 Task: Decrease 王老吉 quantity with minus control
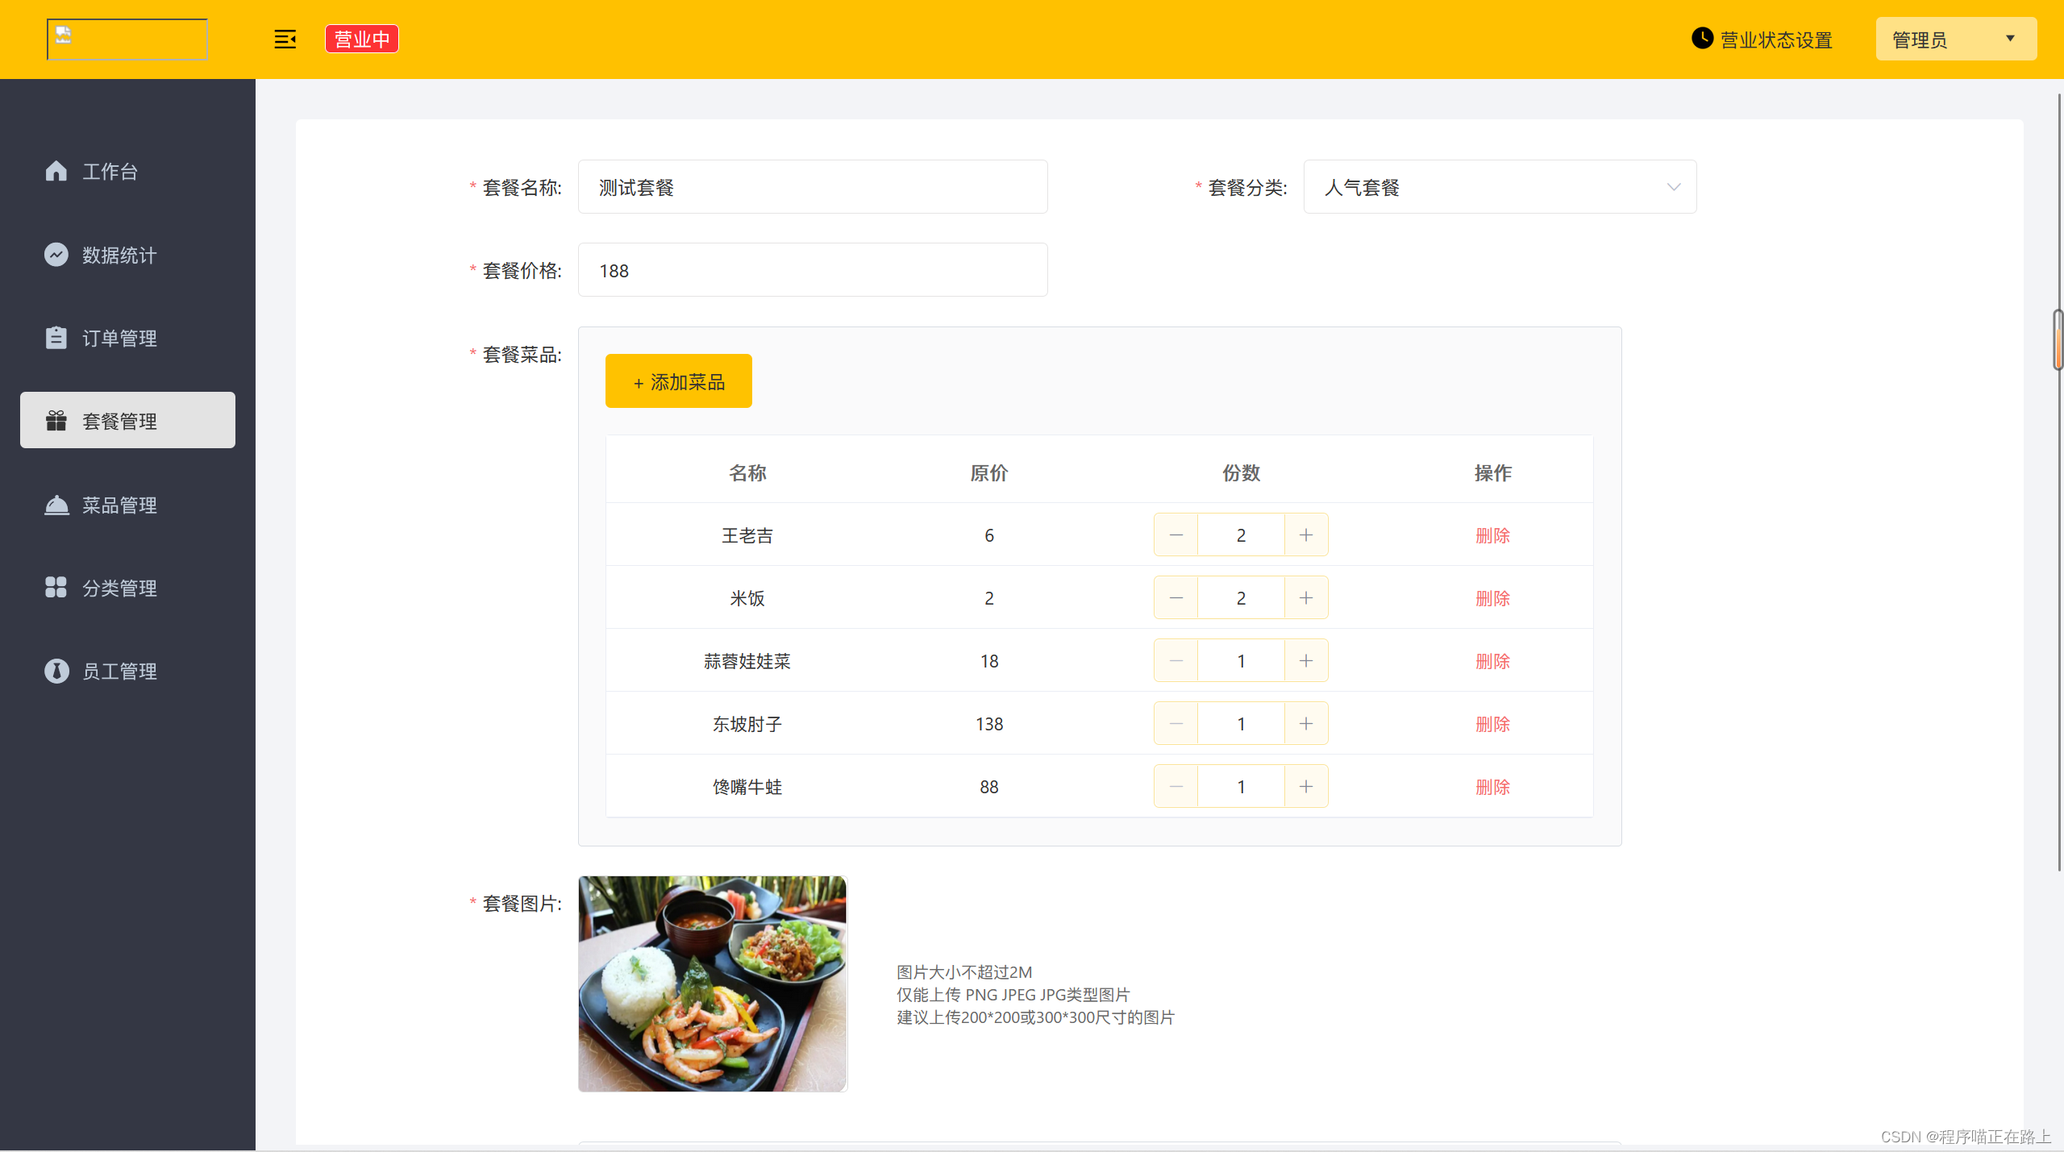tap(1175, 534)
